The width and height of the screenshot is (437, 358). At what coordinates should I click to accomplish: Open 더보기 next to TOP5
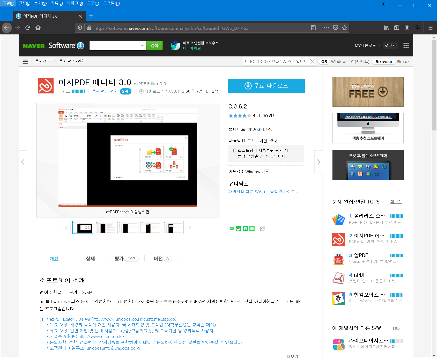396,202
